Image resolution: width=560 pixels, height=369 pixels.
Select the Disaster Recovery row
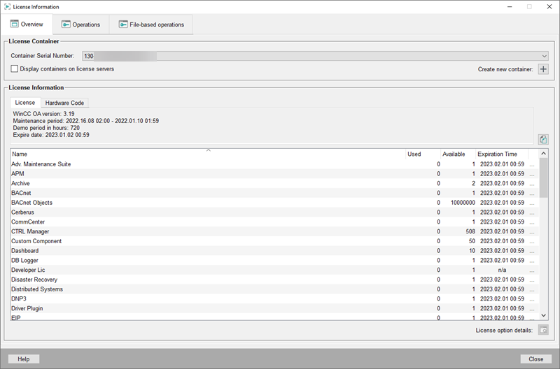274,280
